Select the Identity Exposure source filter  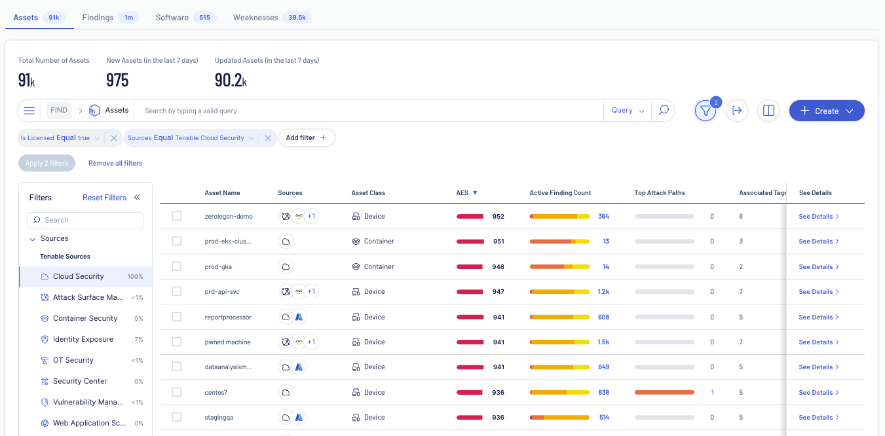83,339
